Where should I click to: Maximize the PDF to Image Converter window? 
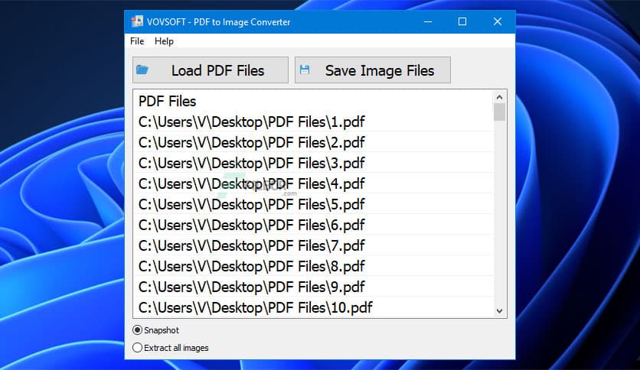[462, 21]
